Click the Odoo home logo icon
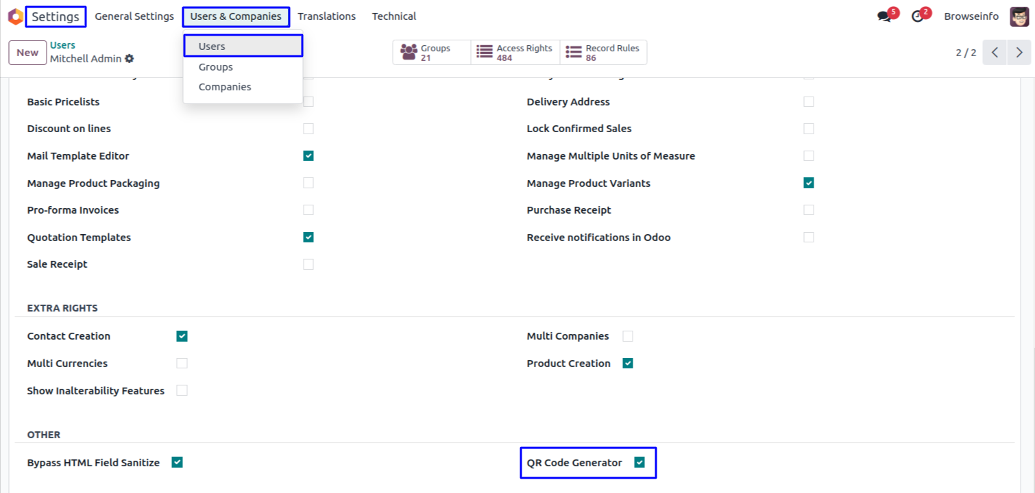 (15, 16)
